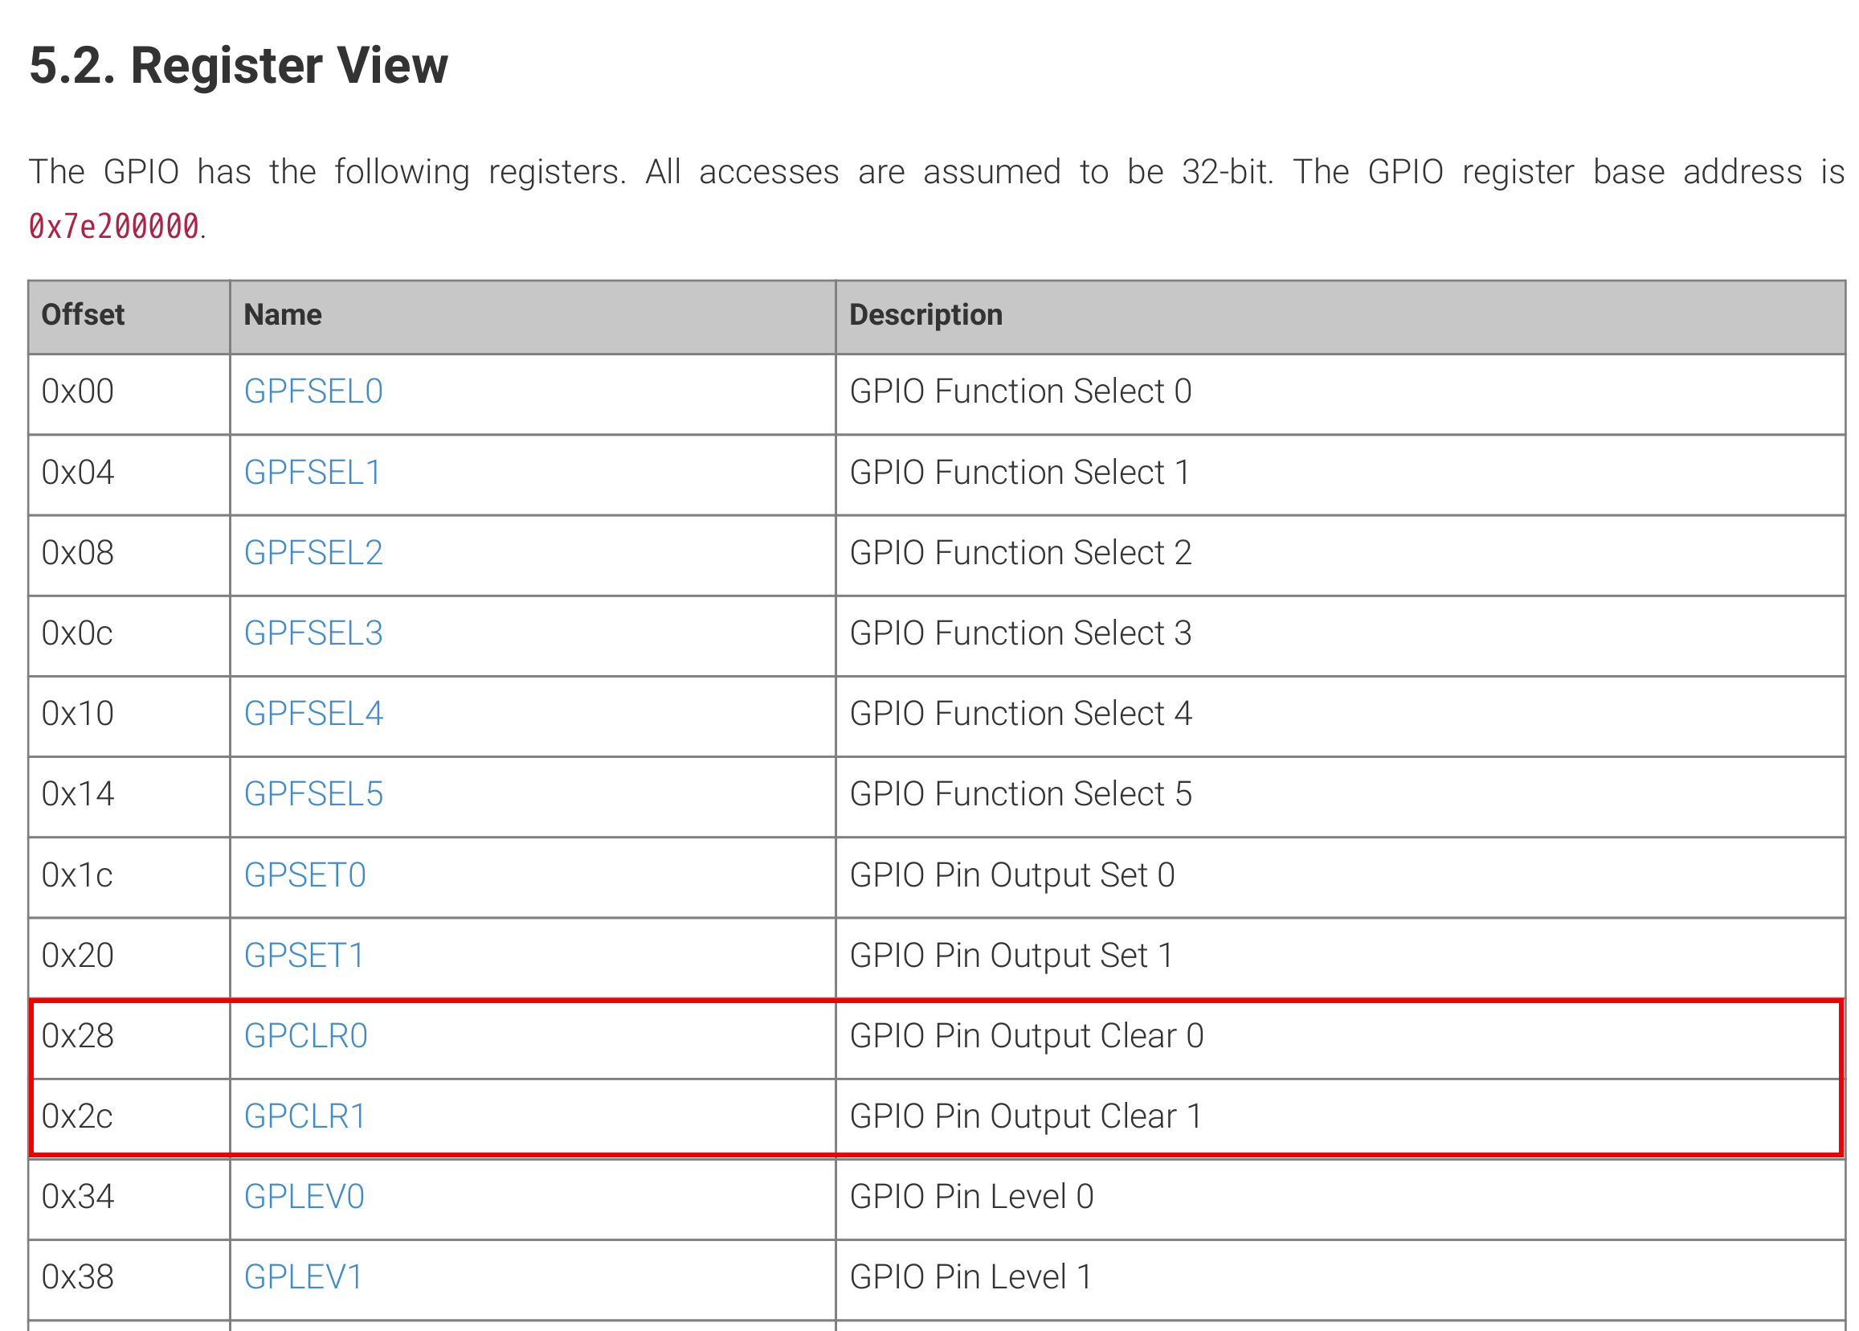This screenshot has height=1331, width=1859.
Task: Click the Offset column header
Action: (x=83, y=315)
